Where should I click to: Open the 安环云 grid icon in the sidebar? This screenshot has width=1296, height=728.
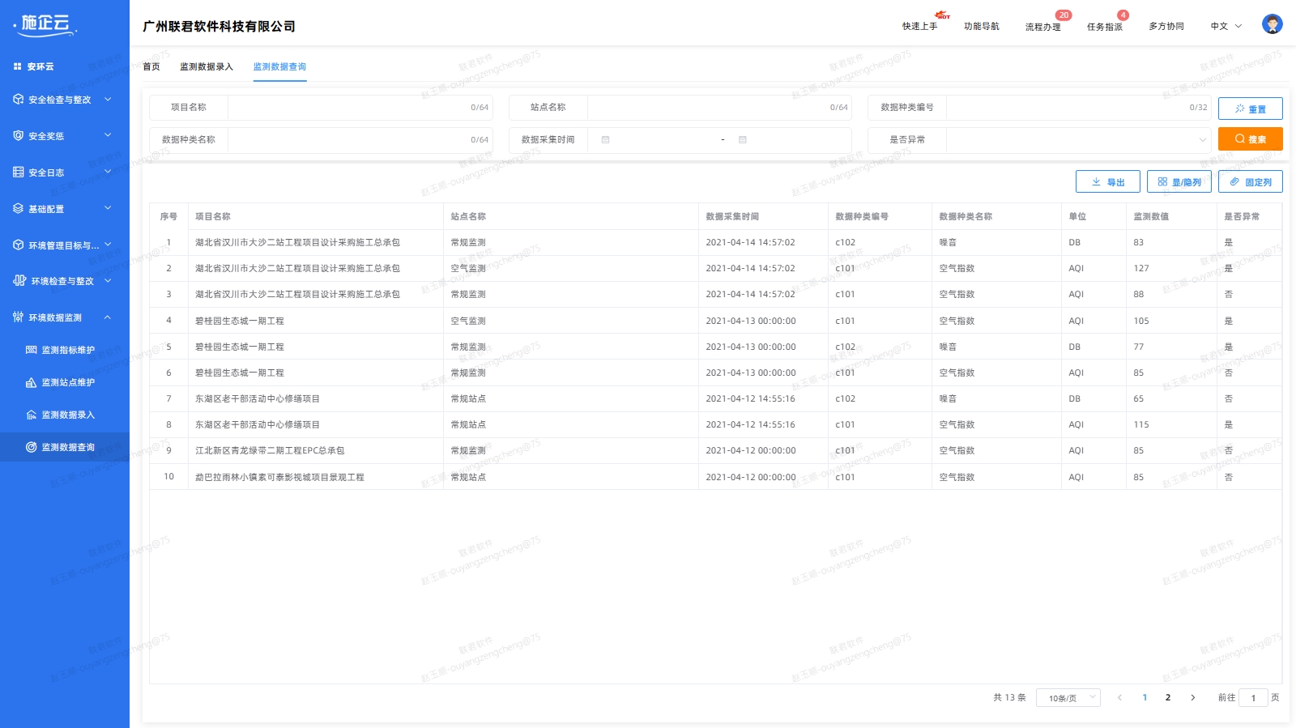[x=18, y=66]
